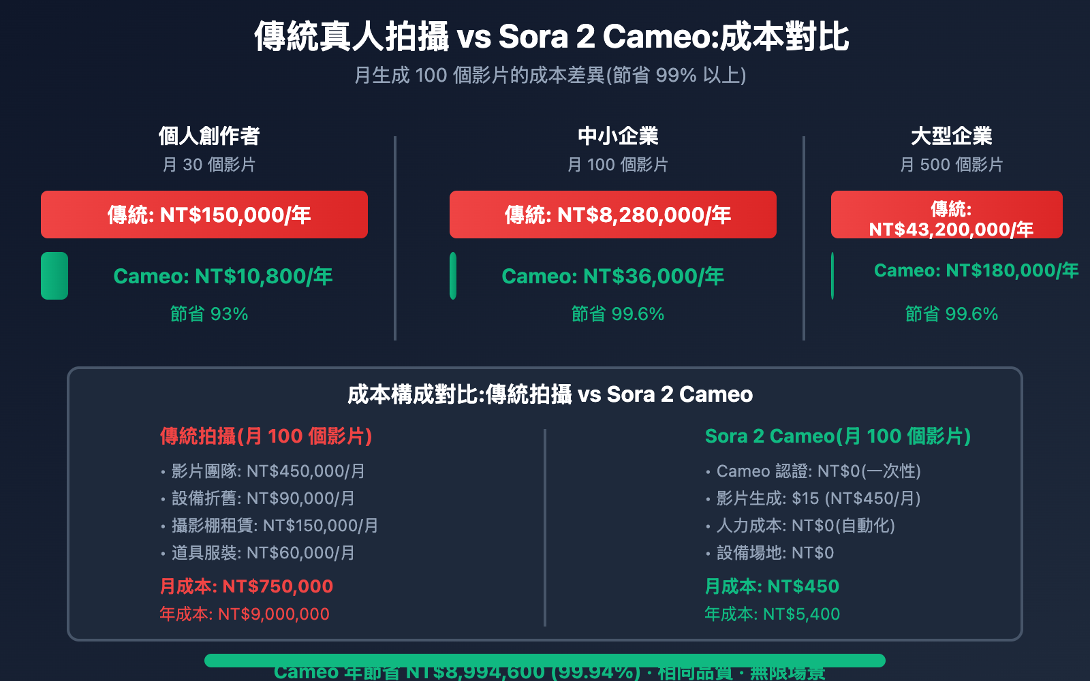Click the green bar beside Cameo: NT$36,000/年

pos(453,276)
